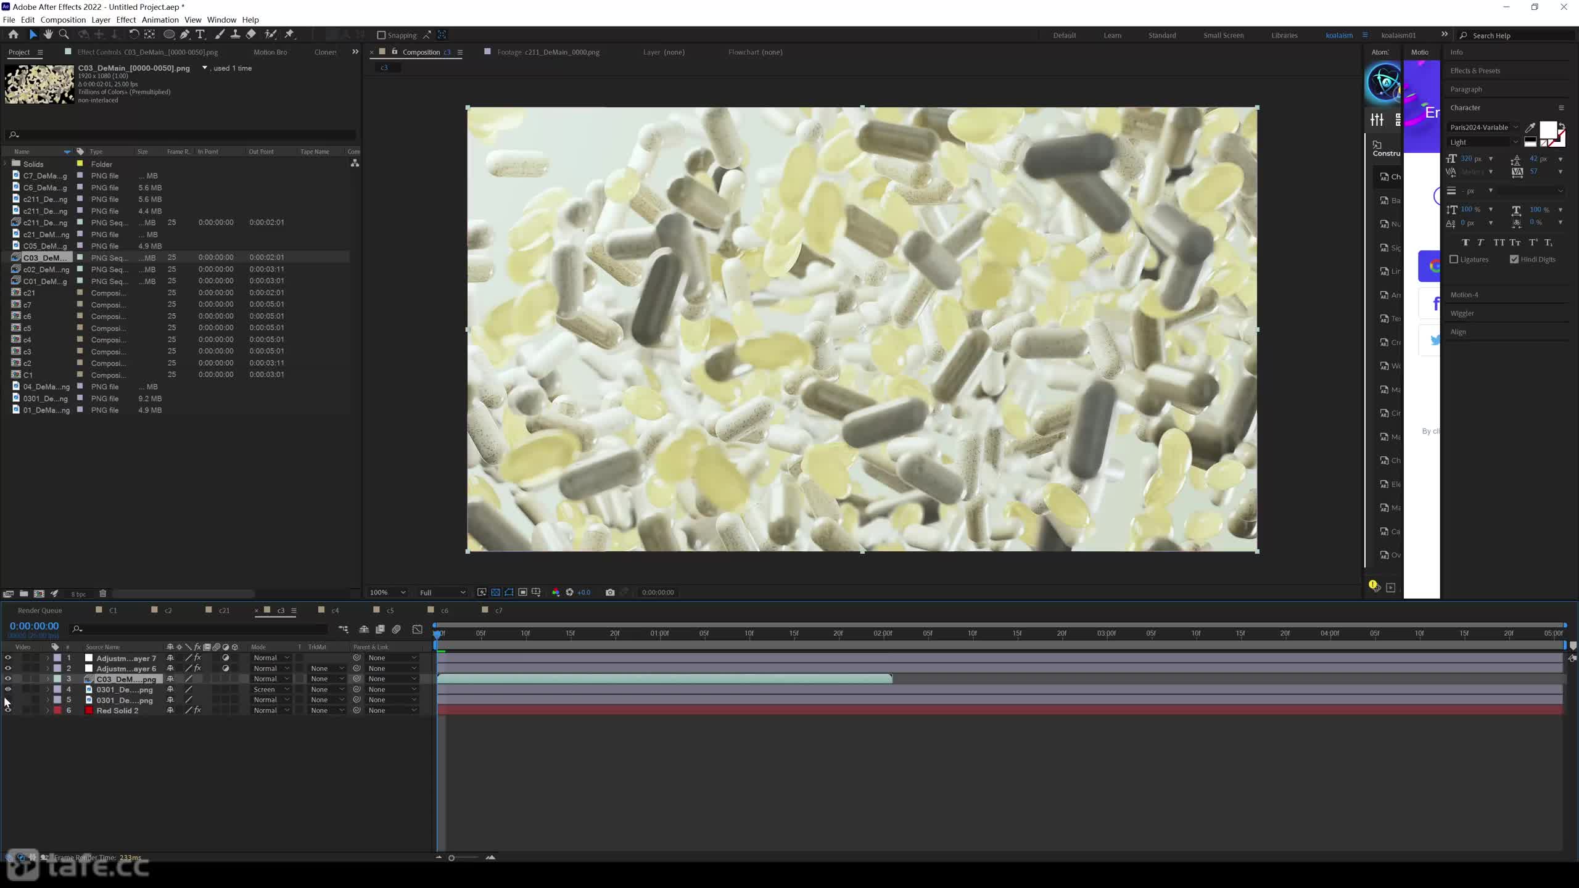Select the Rotation tool
1579x888 pixels.
133,35
